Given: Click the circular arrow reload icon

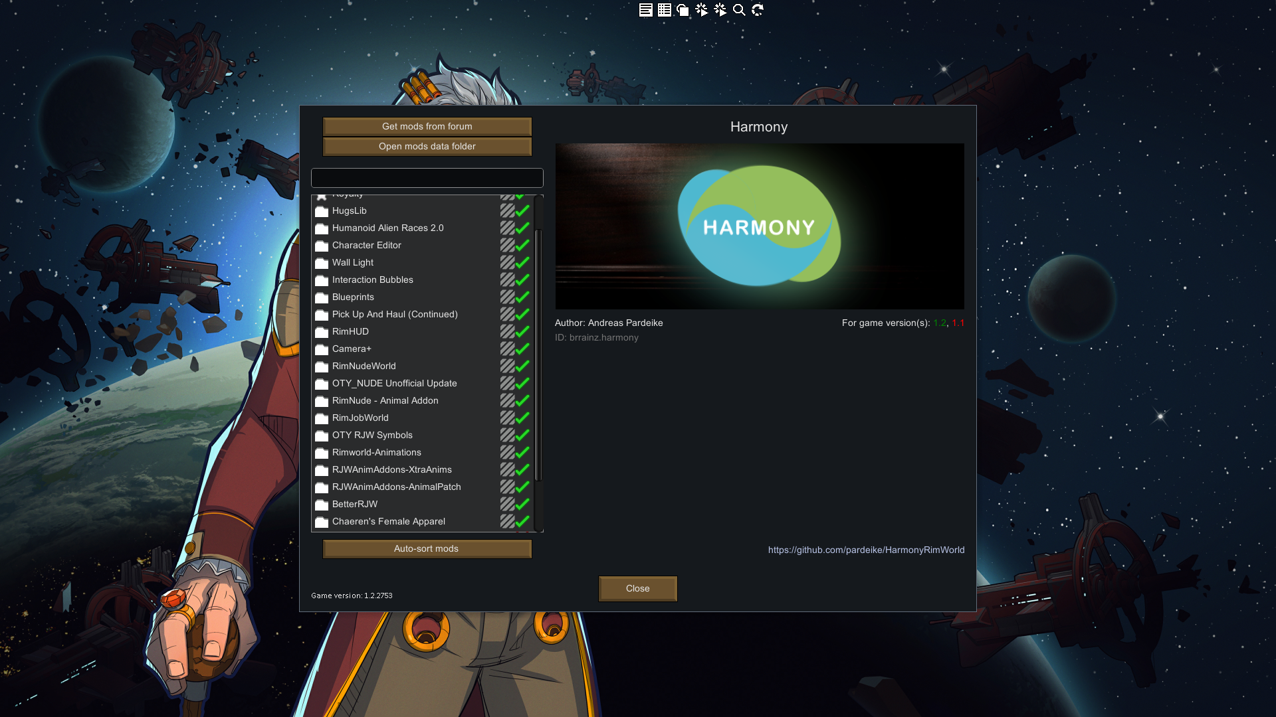Looking at the screenshot, I should (x=757, y=10).
